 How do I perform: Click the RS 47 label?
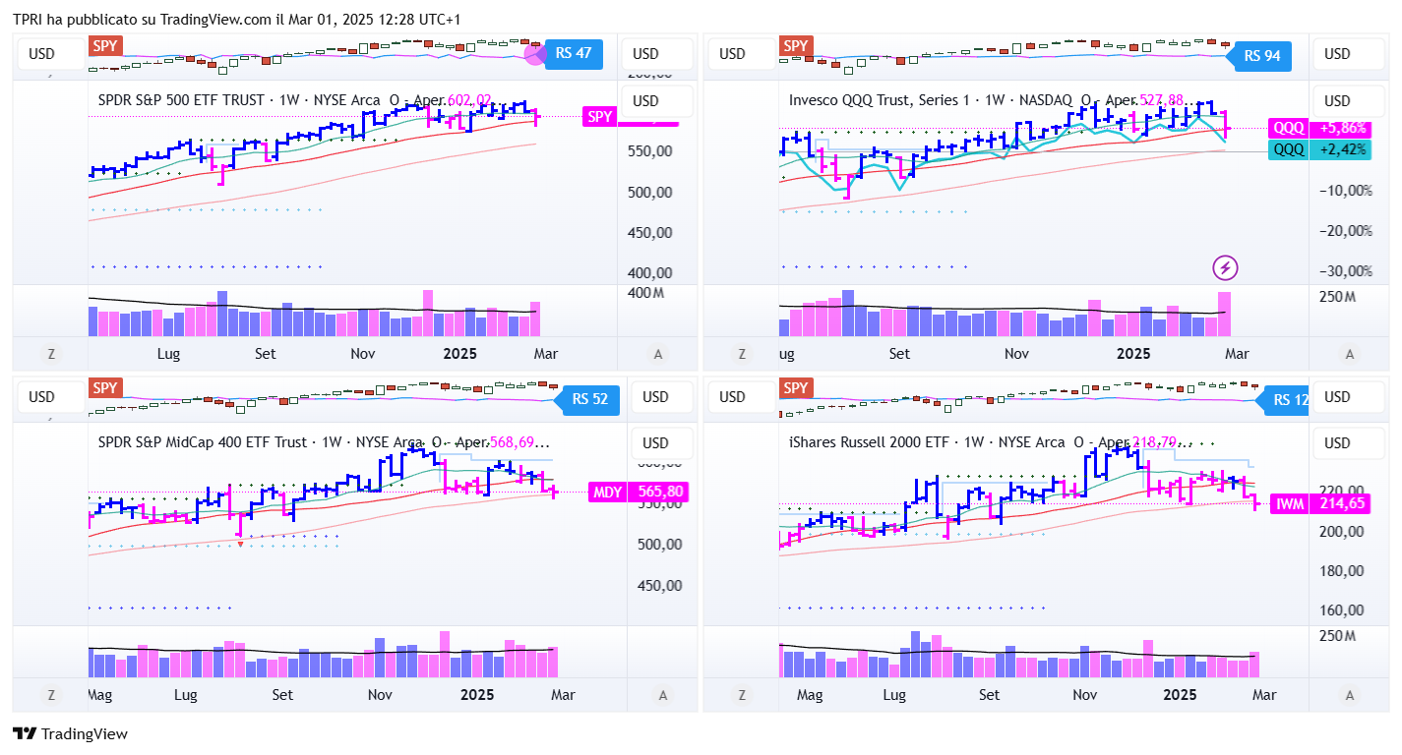573,53
